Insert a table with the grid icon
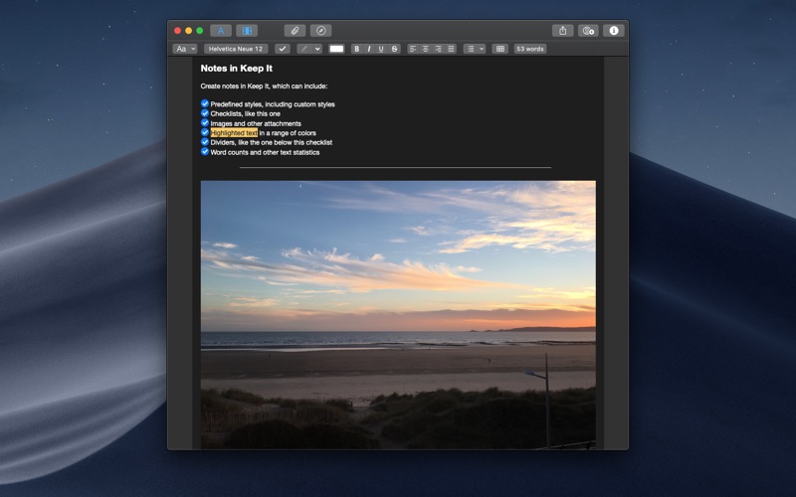 click(500, 49)
